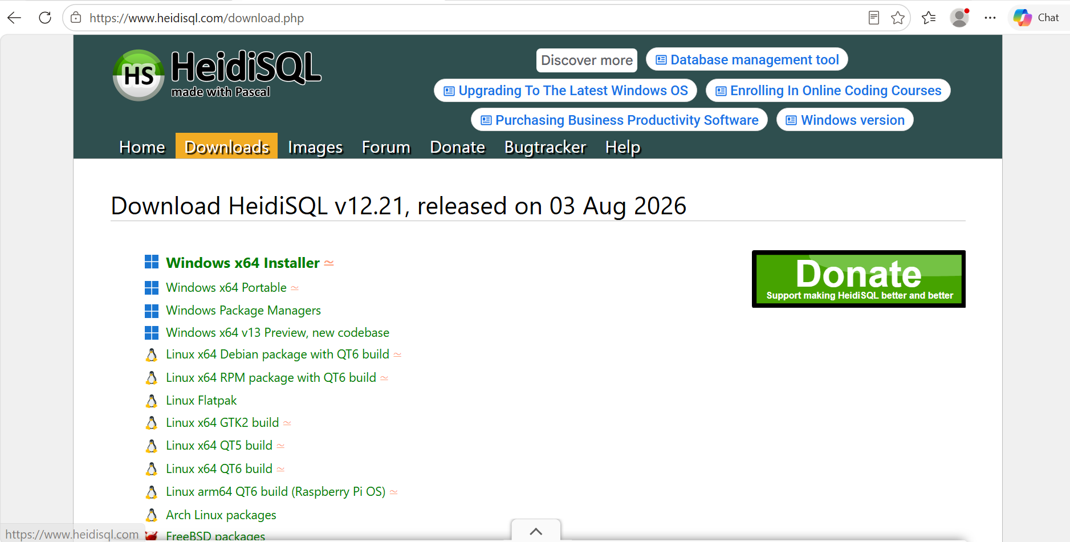This screenshot has height=542, width=1070.
Task: View site information lock icon
Action: click(76, 18)
